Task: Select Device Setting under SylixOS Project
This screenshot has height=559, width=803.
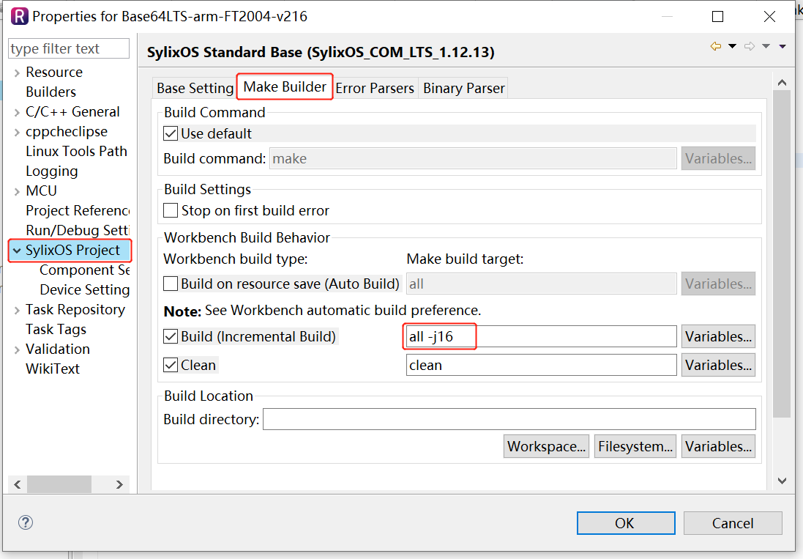Action: coord(84,290)
